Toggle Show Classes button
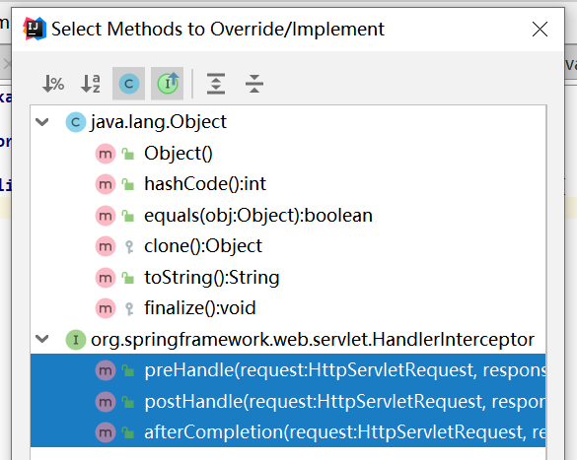This screenshot has width=577, height=460. click(x=129, y=84)
